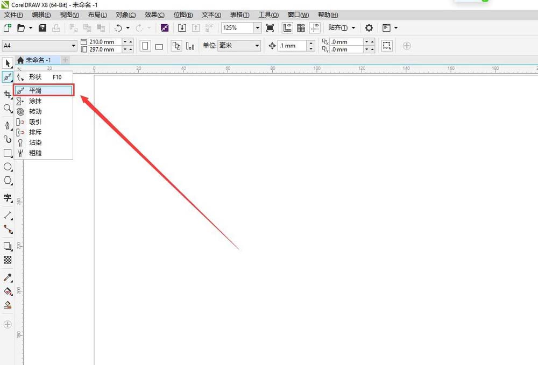Select the Rectangle tool
Image resolution: width=538 pixels, height=365 pixels.
click(x=8, y=153)
